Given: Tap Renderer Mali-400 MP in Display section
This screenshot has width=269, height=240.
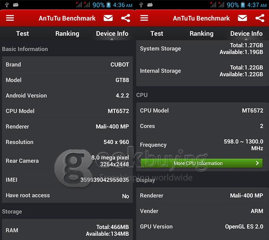Looking at the screenshot, I should (203, 195).
